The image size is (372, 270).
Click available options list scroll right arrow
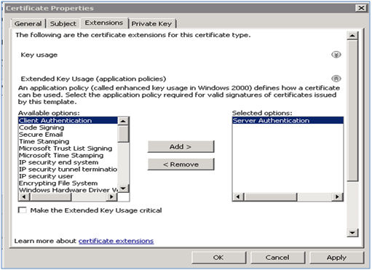[x=111, y=196]
